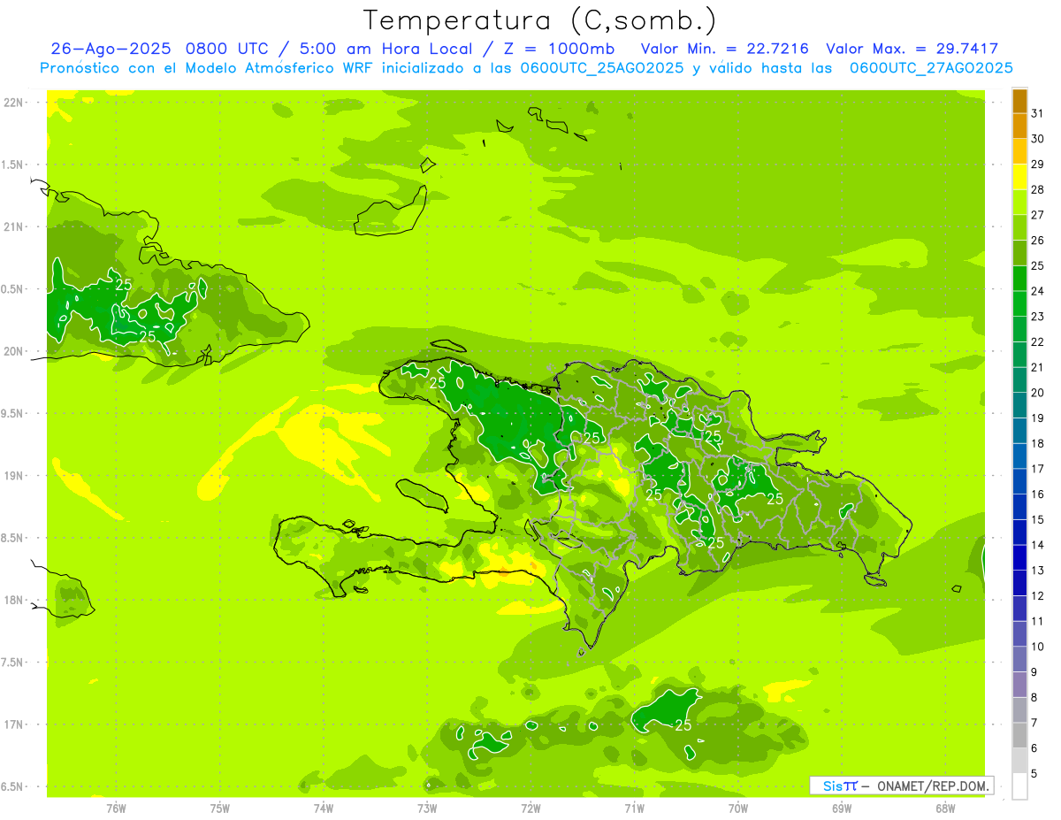Select "5:00 am Hora Local" text

coord(382,49)
